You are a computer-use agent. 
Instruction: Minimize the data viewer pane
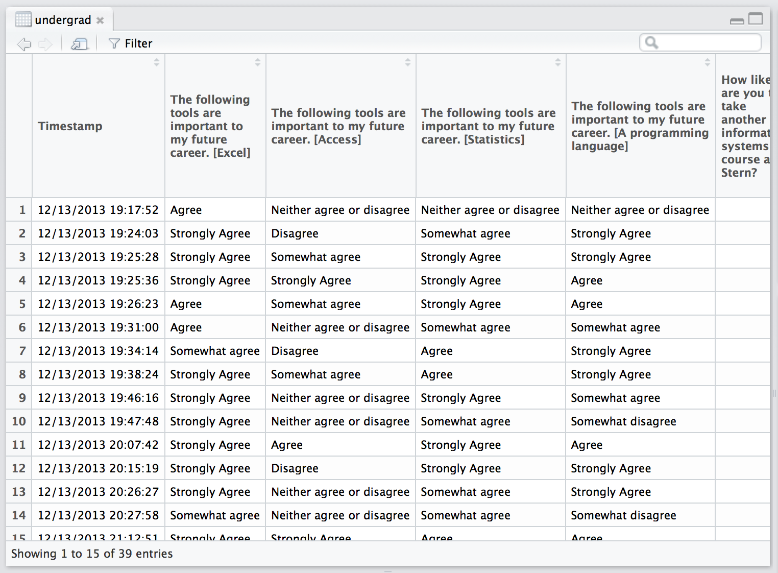click(737, 21)
